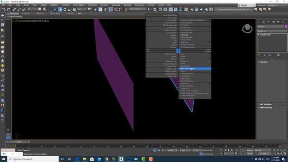The height and width of the screenshot is (162, 288).
Task: Switch to the Object Paint ribbon tab
Action: click(x=55, y=13)
